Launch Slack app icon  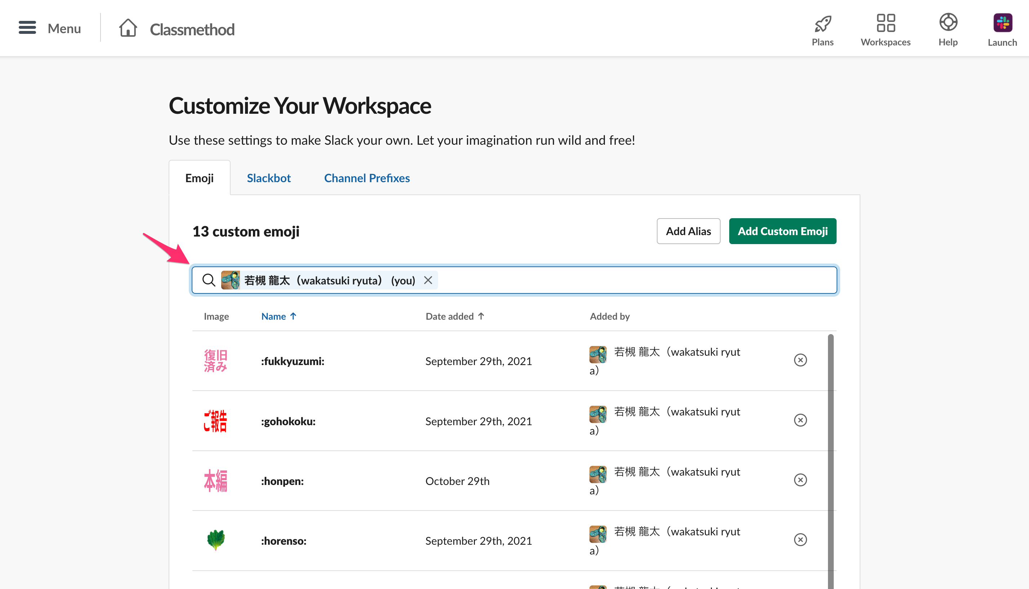(1002, 23)
